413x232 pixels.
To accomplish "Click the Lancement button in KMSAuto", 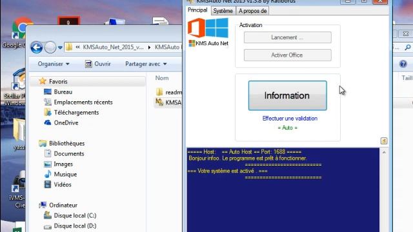I will [x=287, y=37].
